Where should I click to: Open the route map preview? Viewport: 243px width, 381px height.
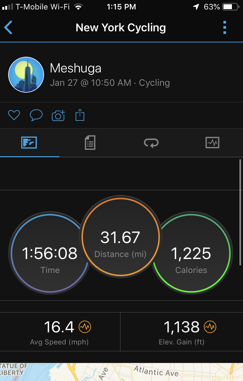pyautogui.click(x=121, y=372)
